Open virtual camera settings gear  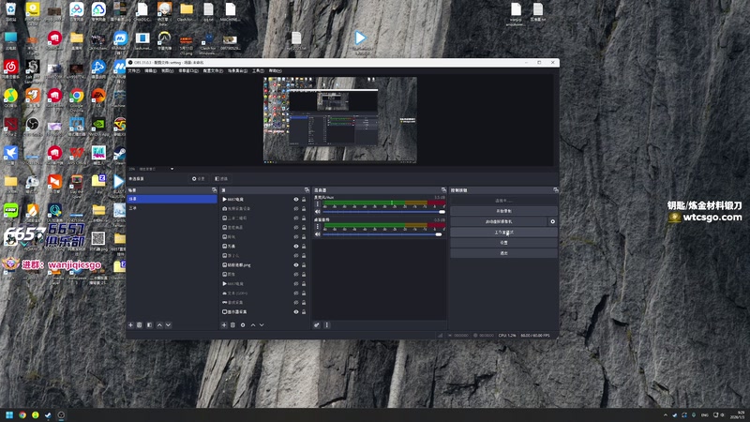click(552, 221)
